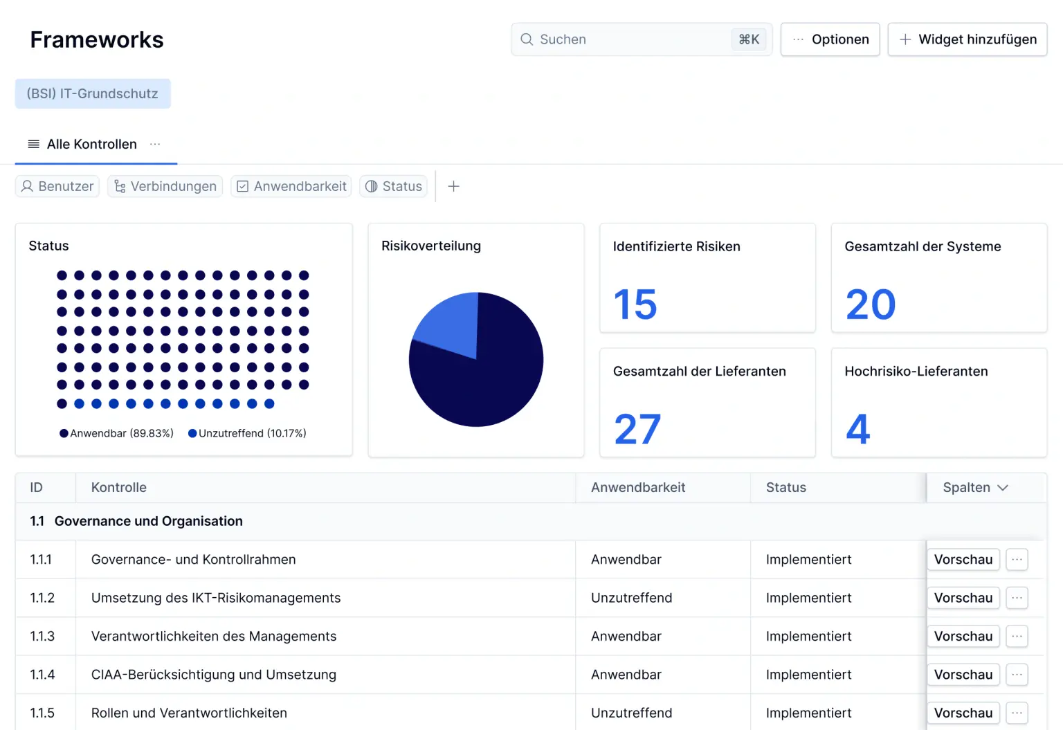Open the row actions menu for Governance- und Kontrollrahmen

1017,559
